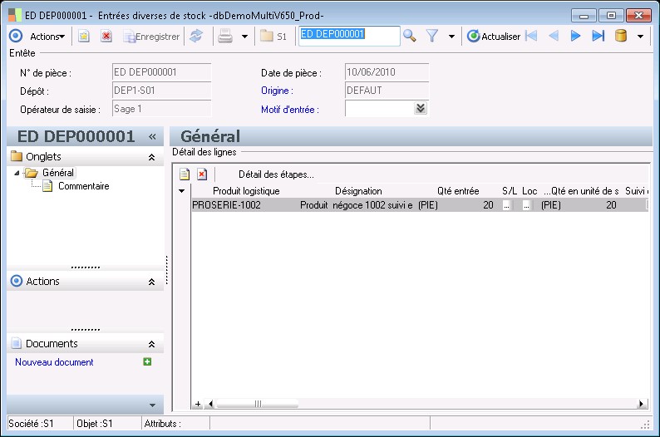
Task: Click the magnifier search icon
Action: (410, 37)
